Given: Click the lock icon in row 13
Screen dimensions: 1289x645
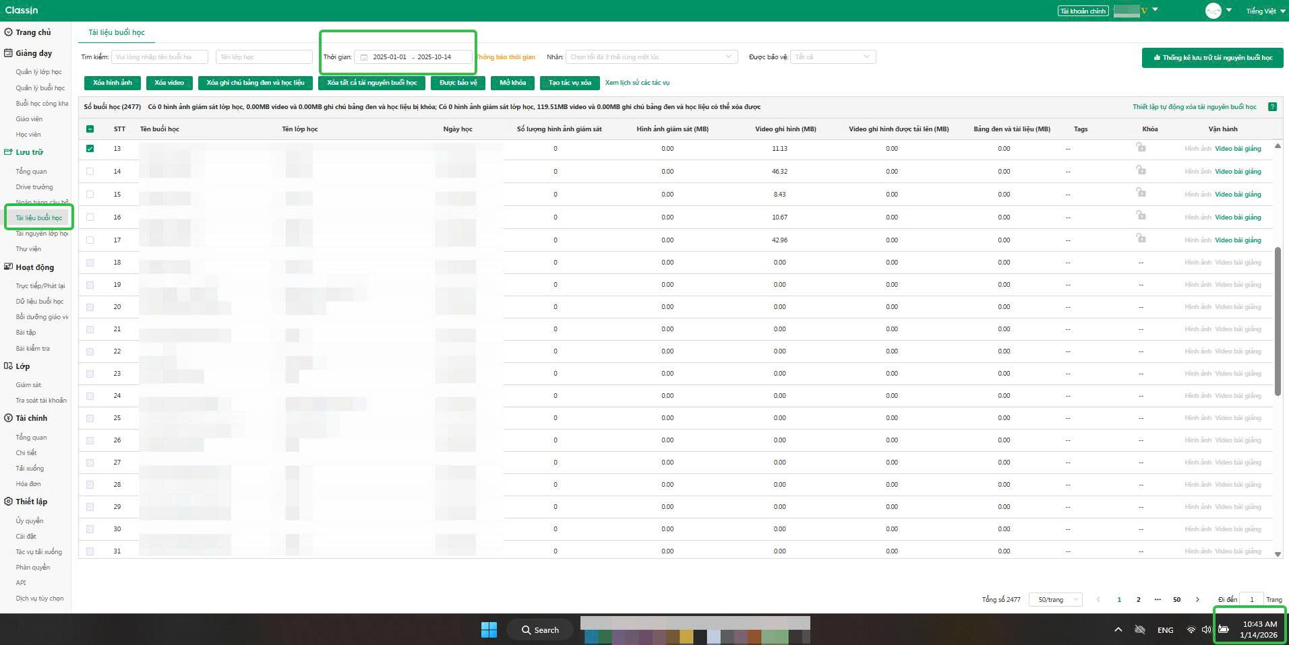Looking at the screenshot, I should [x=1141, y=147].
